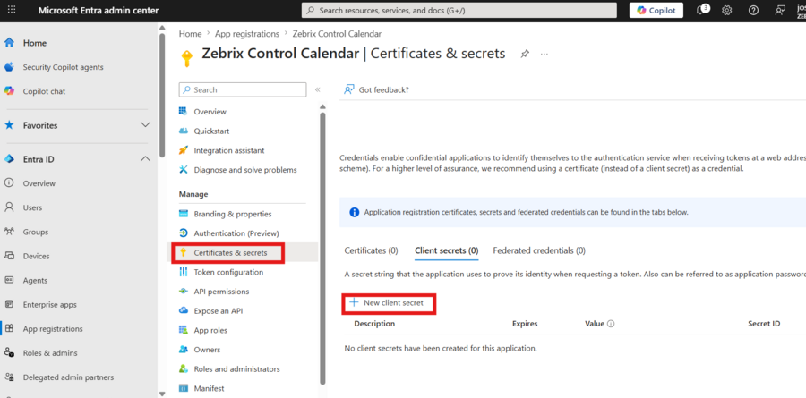Focus the app menu Search field
Image resolution: width=806 pixels, height=398 pixels.
(x=243, y=89)
